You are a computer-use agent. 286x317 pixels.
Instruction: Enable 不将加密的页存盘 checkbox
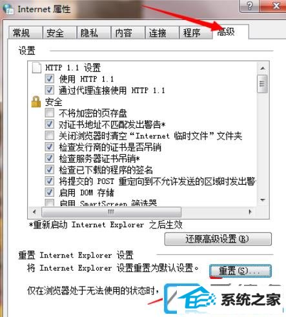pyautogui.click(x=50, y=113)
